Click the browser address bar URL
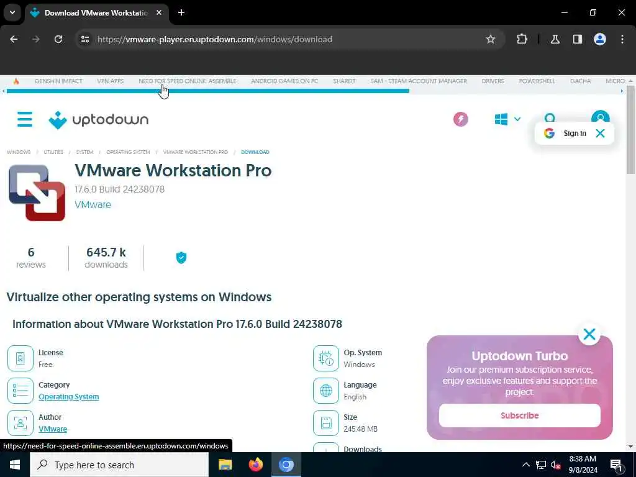The width and height of the screenshot is (636, 477). click(x=214, y=39)
